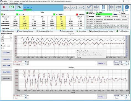Select the On graphics radio button
This screenshot has height=101, width=131.
point(2,48)
